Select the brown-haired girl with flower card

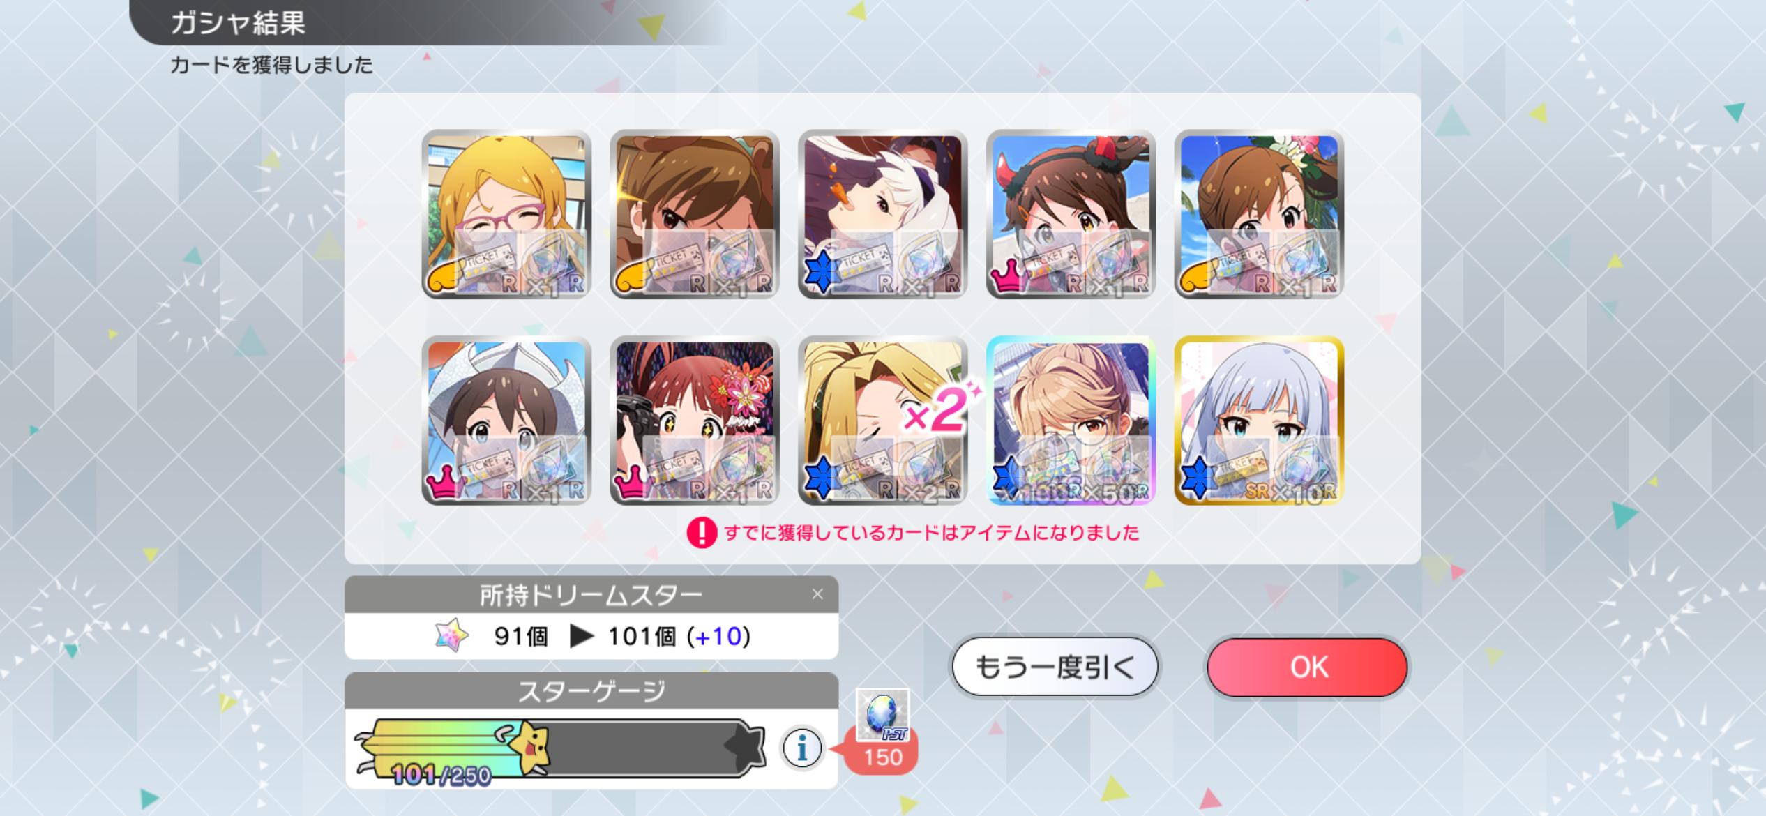pyautogui.click(x=1259, y=214)
